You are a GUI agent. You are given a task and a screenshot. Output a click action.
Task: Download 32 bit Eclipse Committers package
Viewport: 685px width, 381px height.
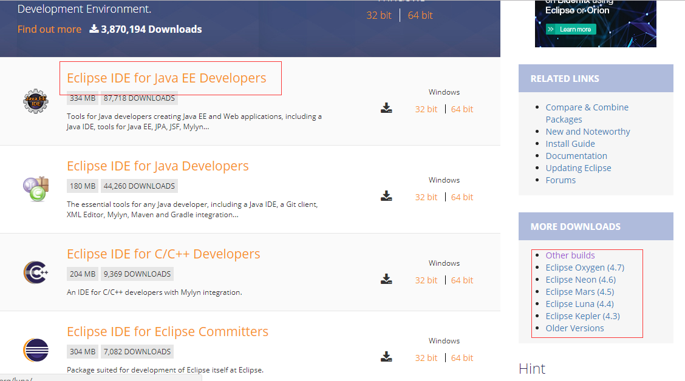click(426, 358)
